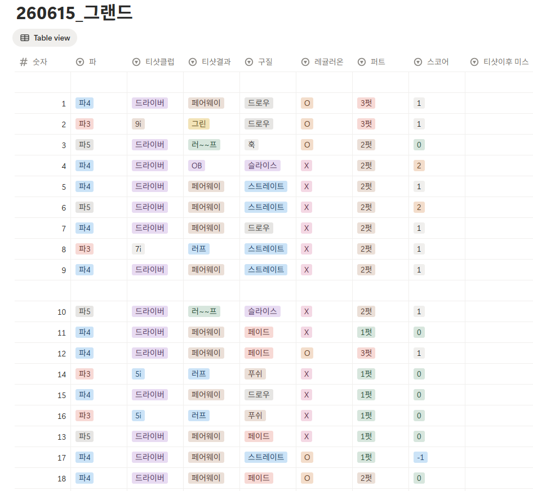Select the 파5 tag in row 3
The image size is (533, 491).
[85, 145]
